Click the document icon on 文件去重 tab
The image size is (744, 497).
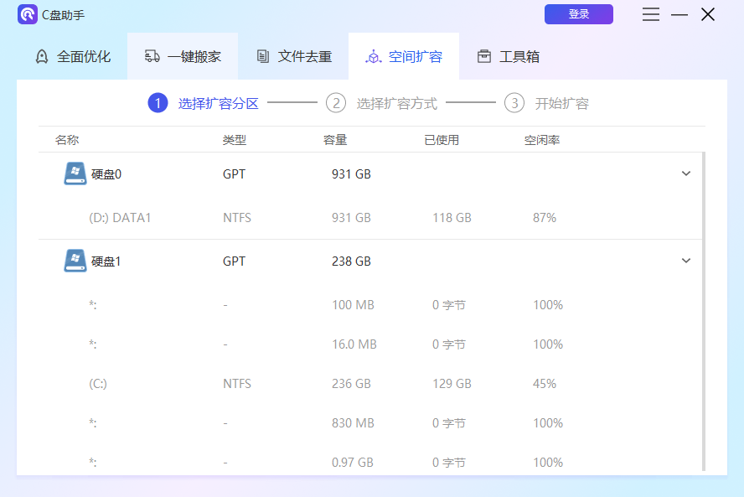262,56
